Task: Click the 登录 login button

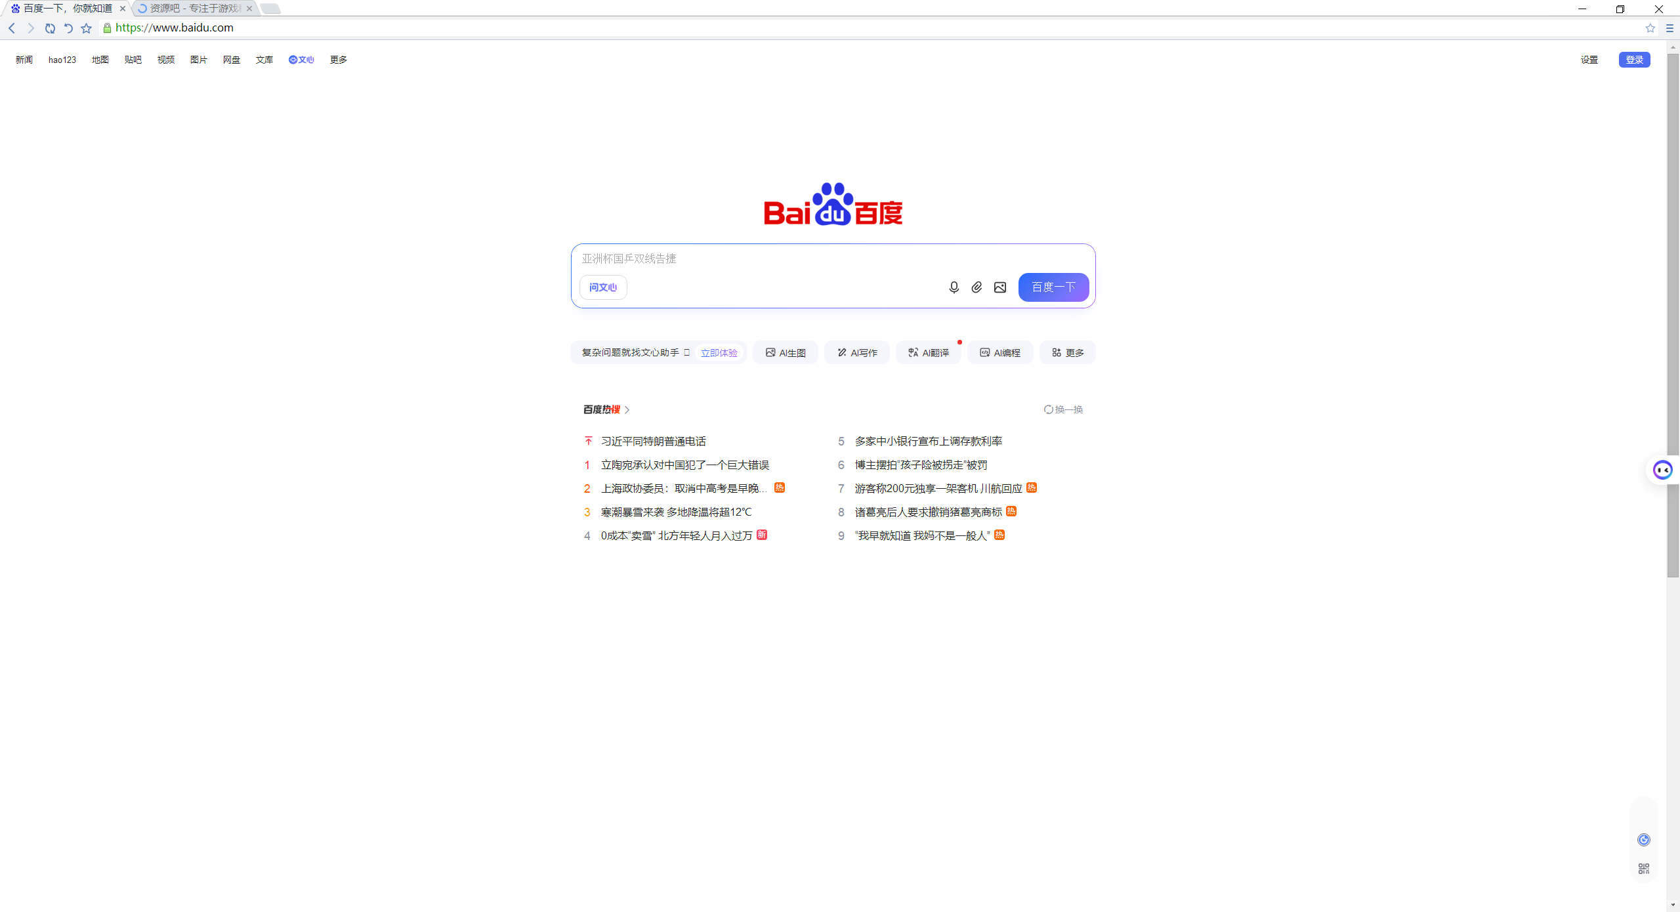Action: [1633, 60]
